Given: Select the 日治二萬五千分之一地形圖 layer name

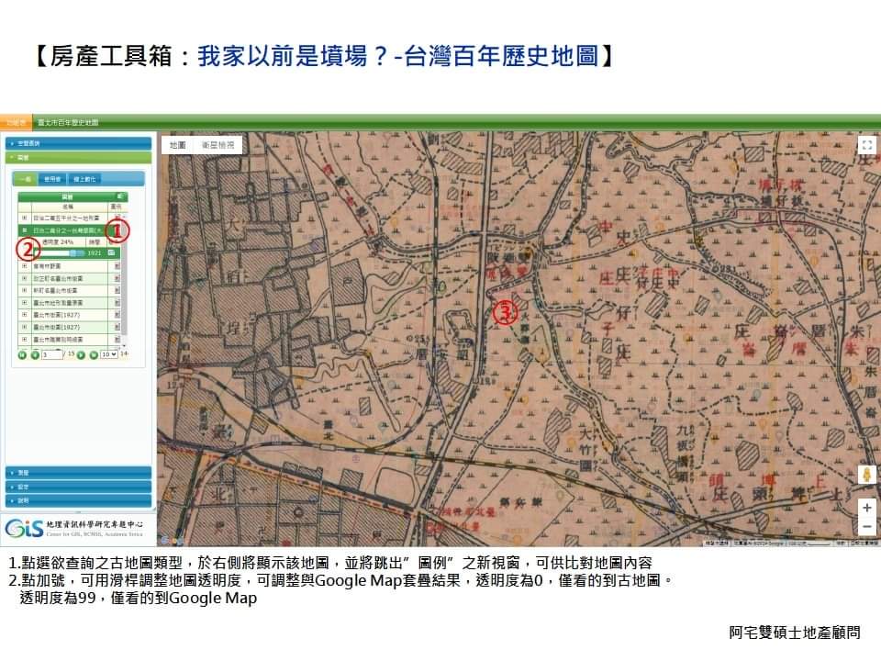Looking at the screenshot, I should pyautogui.click(x=66, y=218).
